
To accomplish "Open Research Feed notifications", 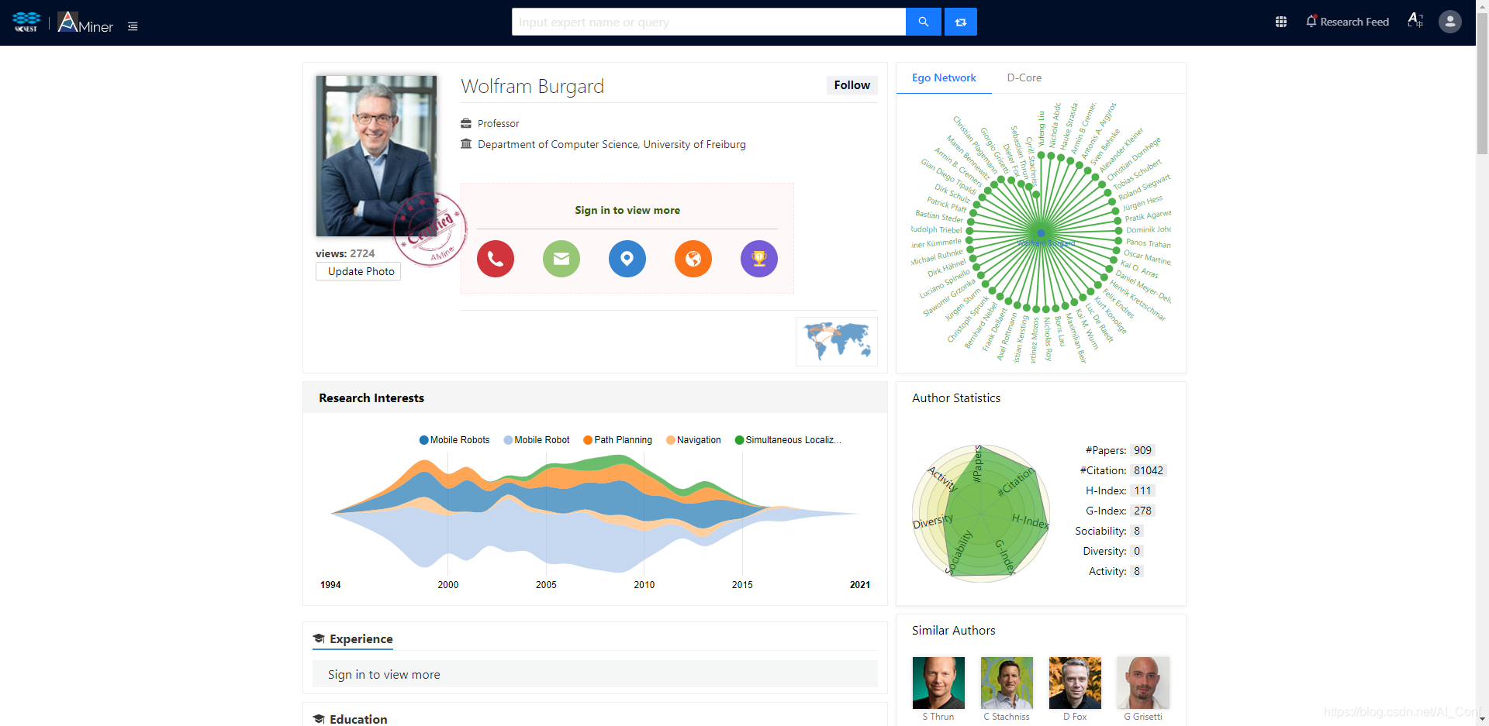I will click(1347, 22).
